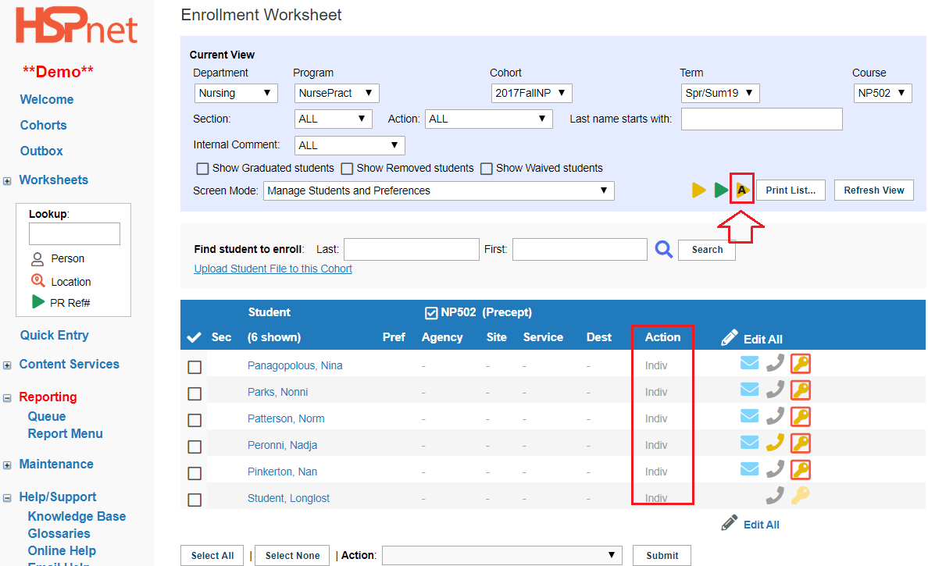Open the Section dropdown

tap(333, 119)
